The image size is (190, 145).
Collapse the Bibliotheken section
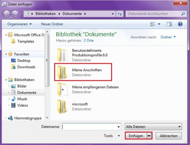pos(6,80)
